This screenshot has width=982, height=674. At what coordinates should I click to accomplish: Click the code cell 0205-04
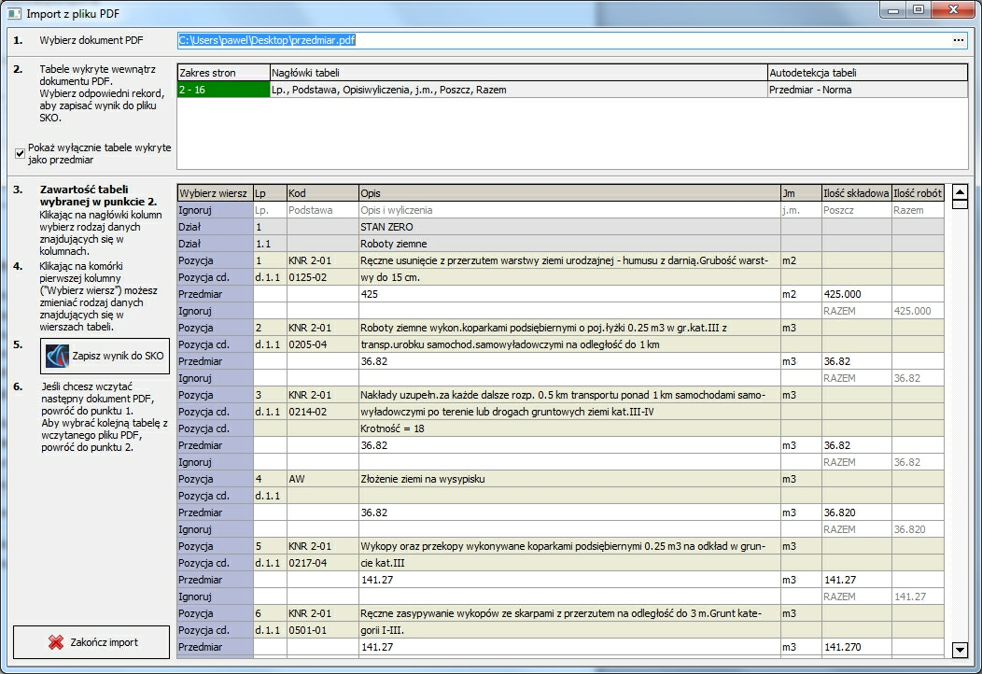tap(323, 344)
